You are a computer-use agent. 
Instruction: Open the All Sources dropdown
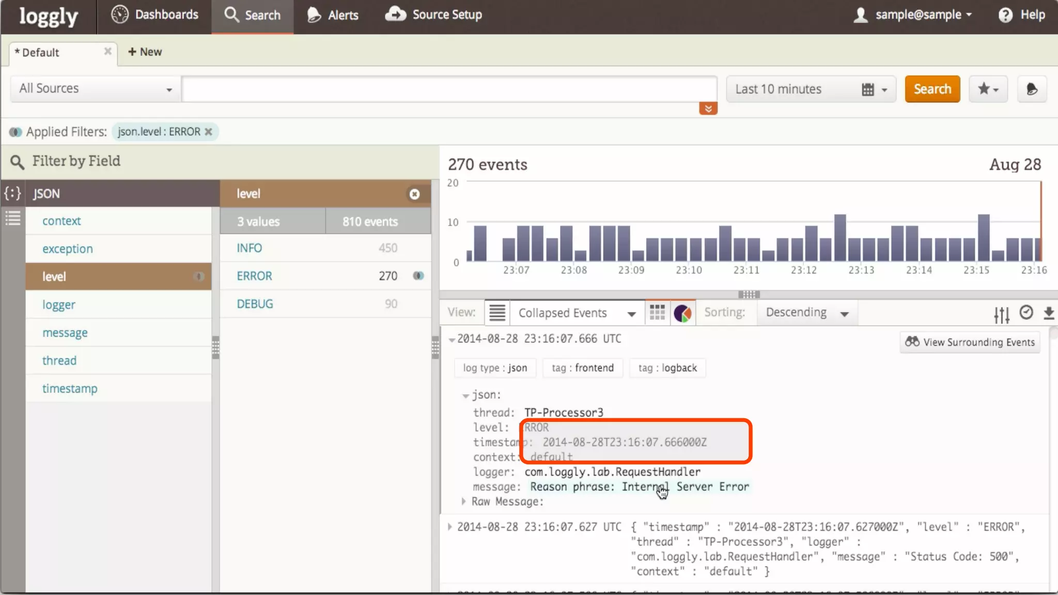pyautogui.click(x=95, y=89)
